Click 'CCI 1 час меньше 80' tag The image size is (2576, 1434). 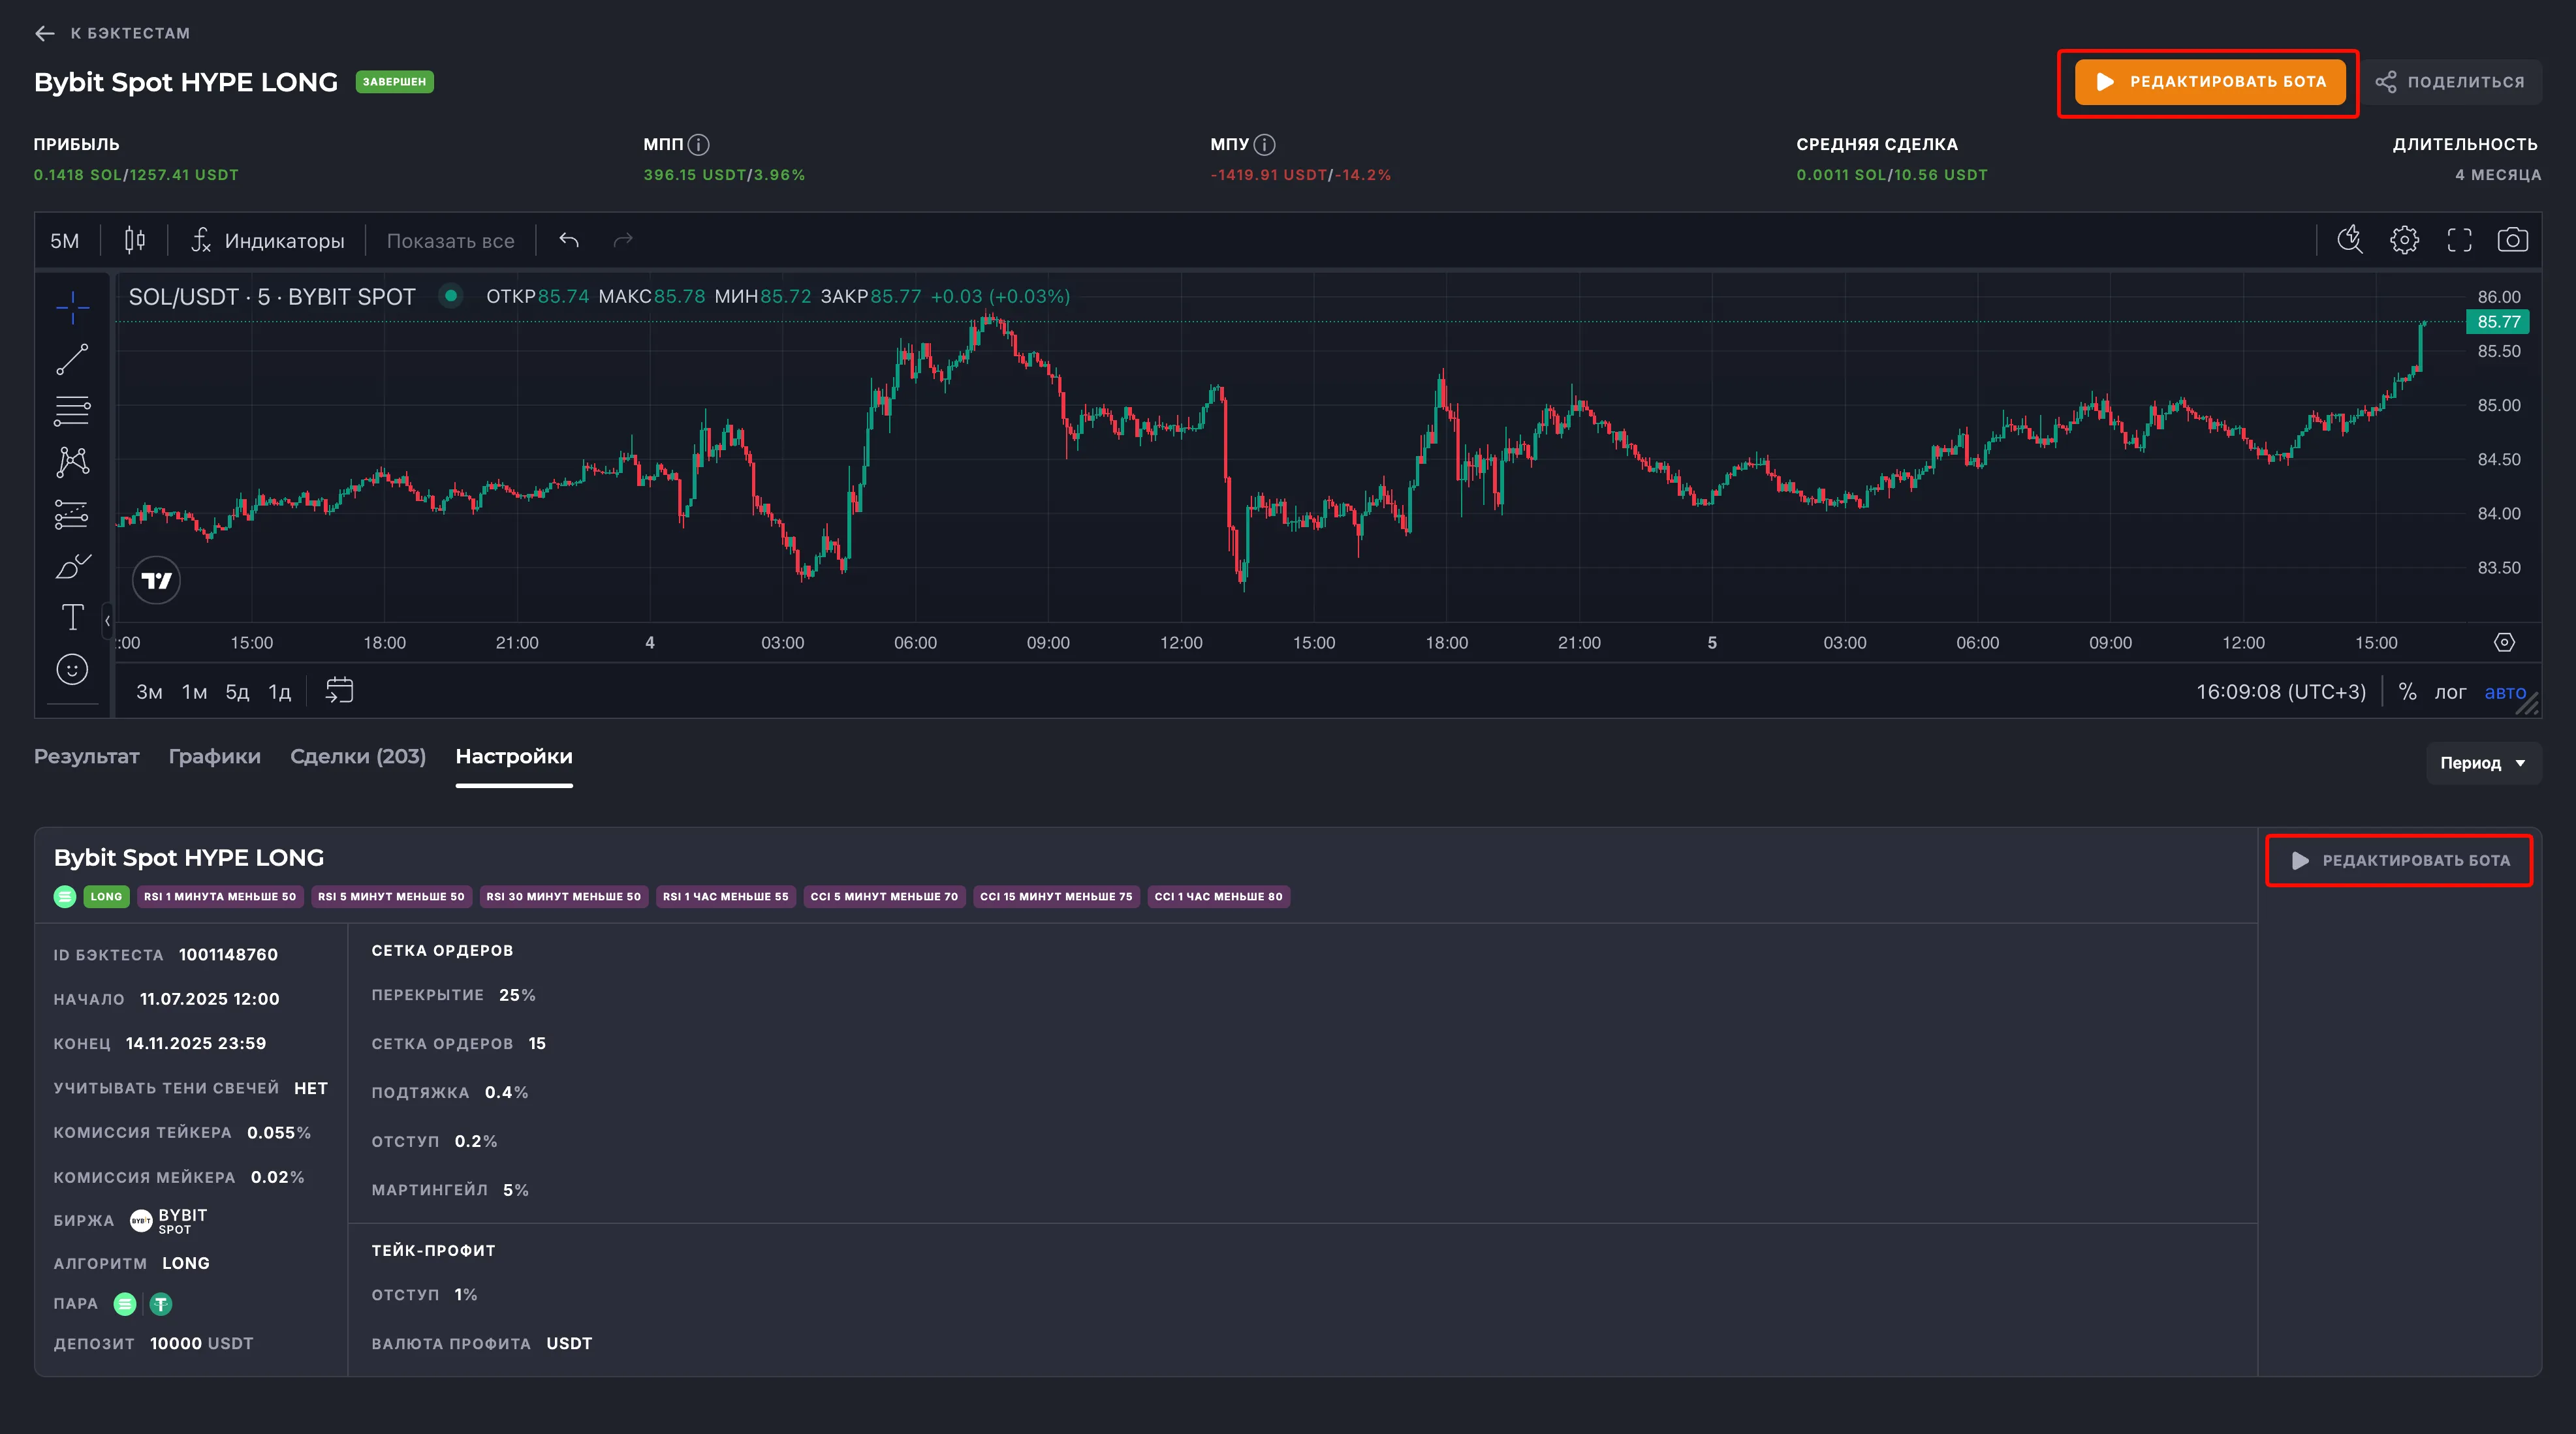coord(1218,896)
